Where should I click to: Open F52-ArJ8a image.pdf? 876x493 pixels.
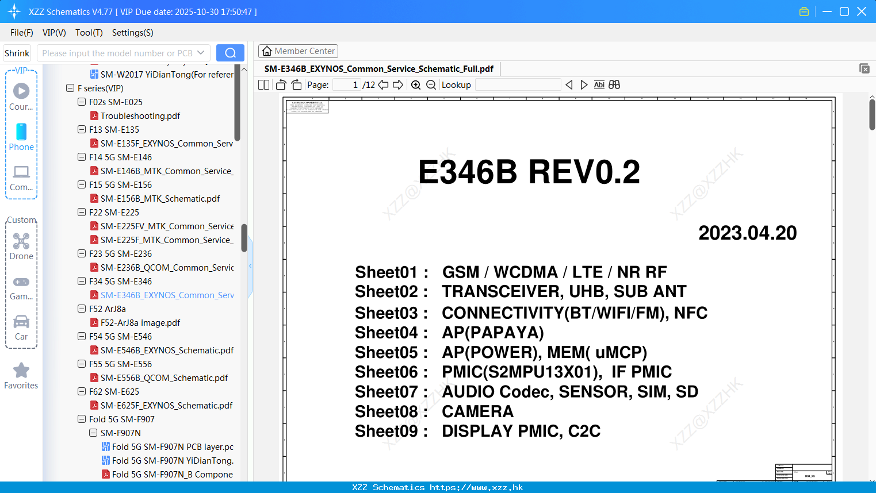(140, 322)
